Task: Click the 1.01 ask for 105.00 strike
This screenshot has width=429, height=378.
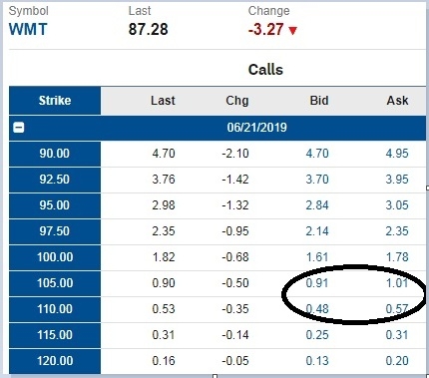Action: (x=397, y=283)
